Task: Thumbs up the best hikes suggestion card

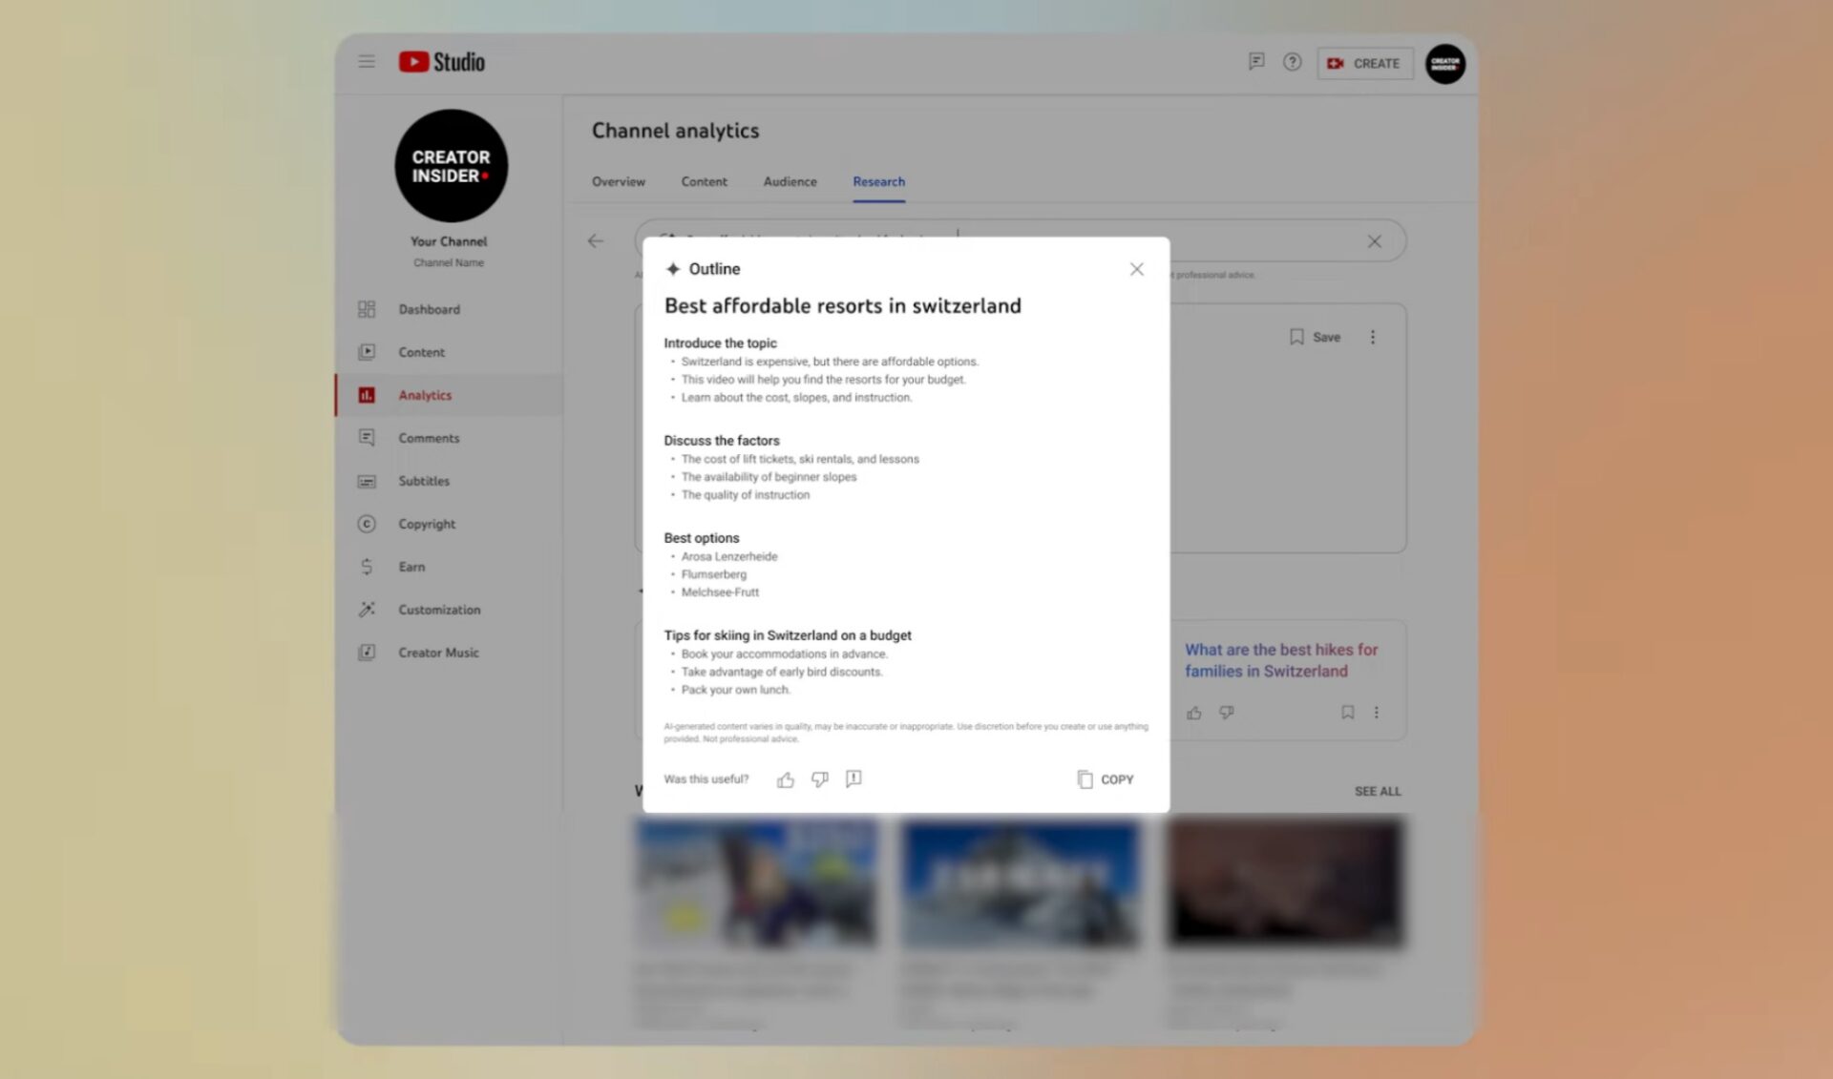Action: click(1194, 713)
